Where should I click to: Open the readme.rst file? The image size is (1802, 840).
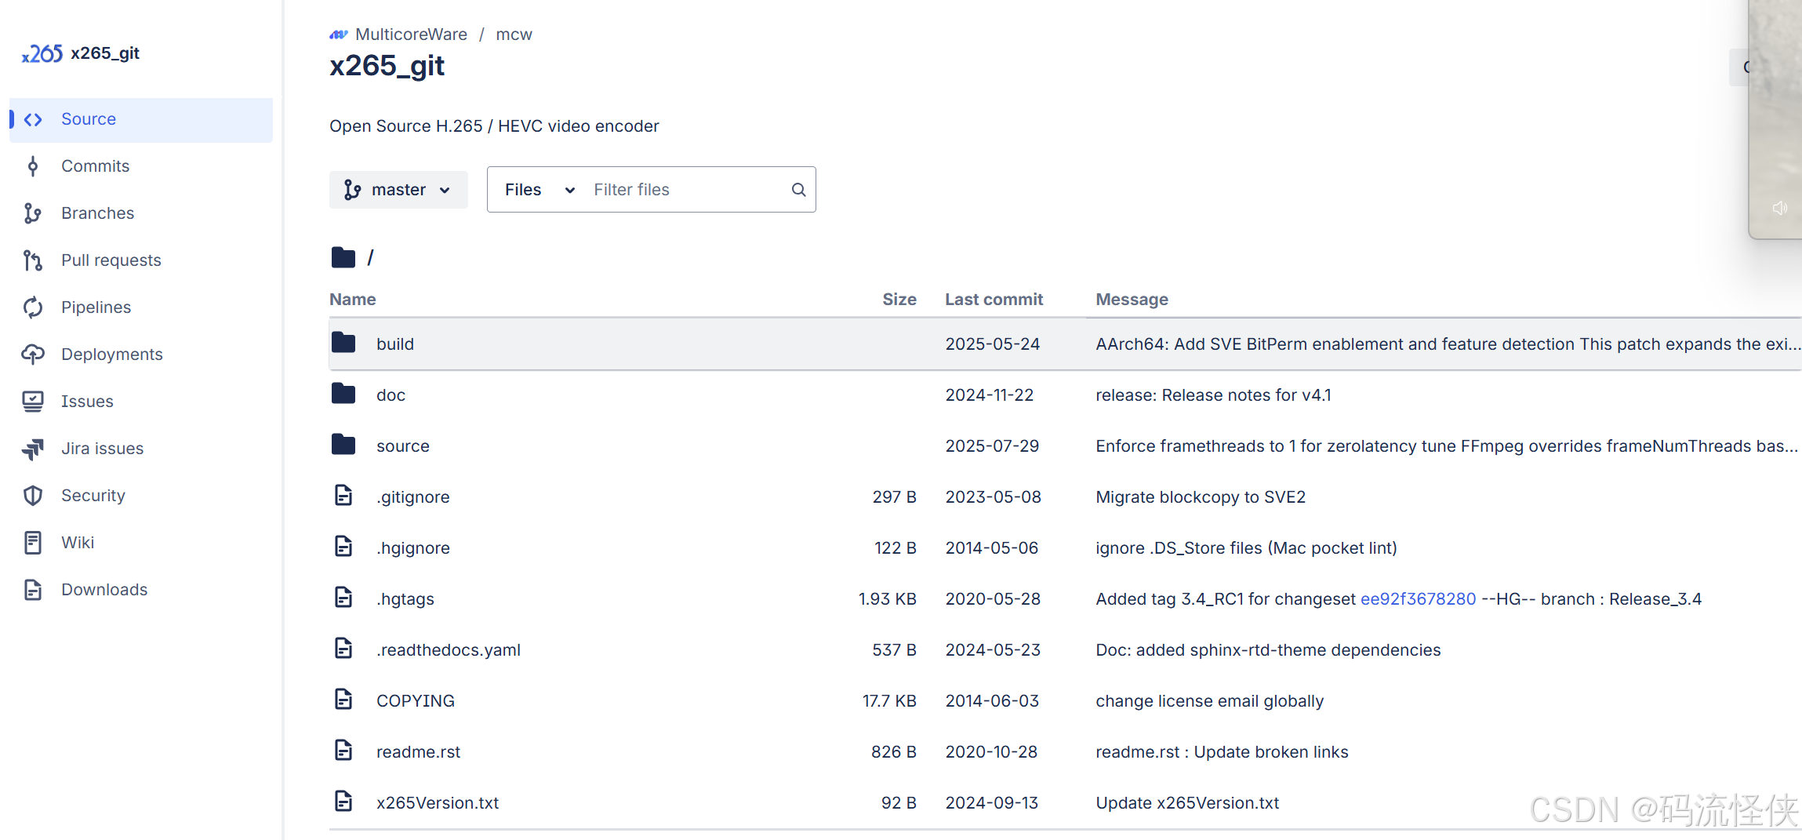point(419,752)
